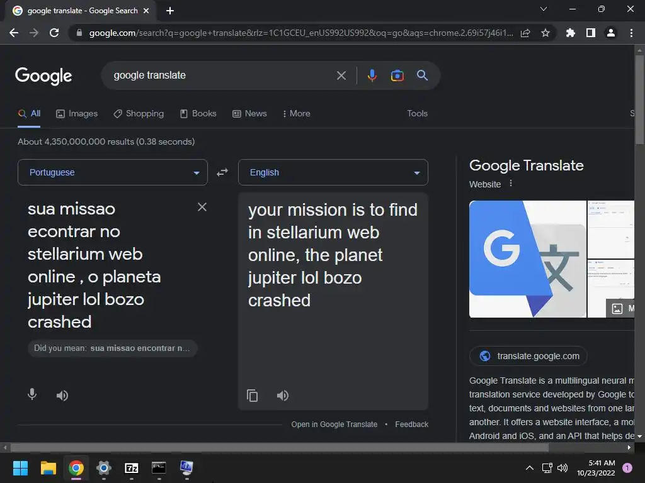
Task: Open network icon in system tray
Action: 547,468
